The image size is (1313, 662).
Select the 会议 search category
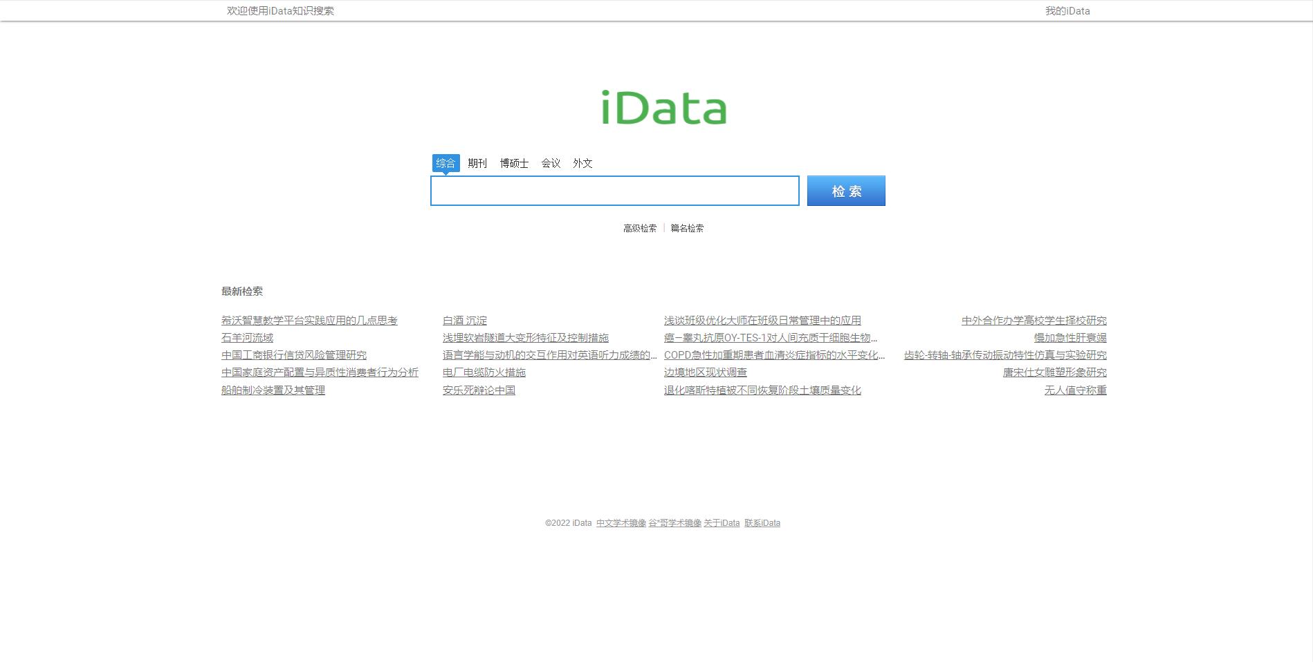(x=551, y=163)
